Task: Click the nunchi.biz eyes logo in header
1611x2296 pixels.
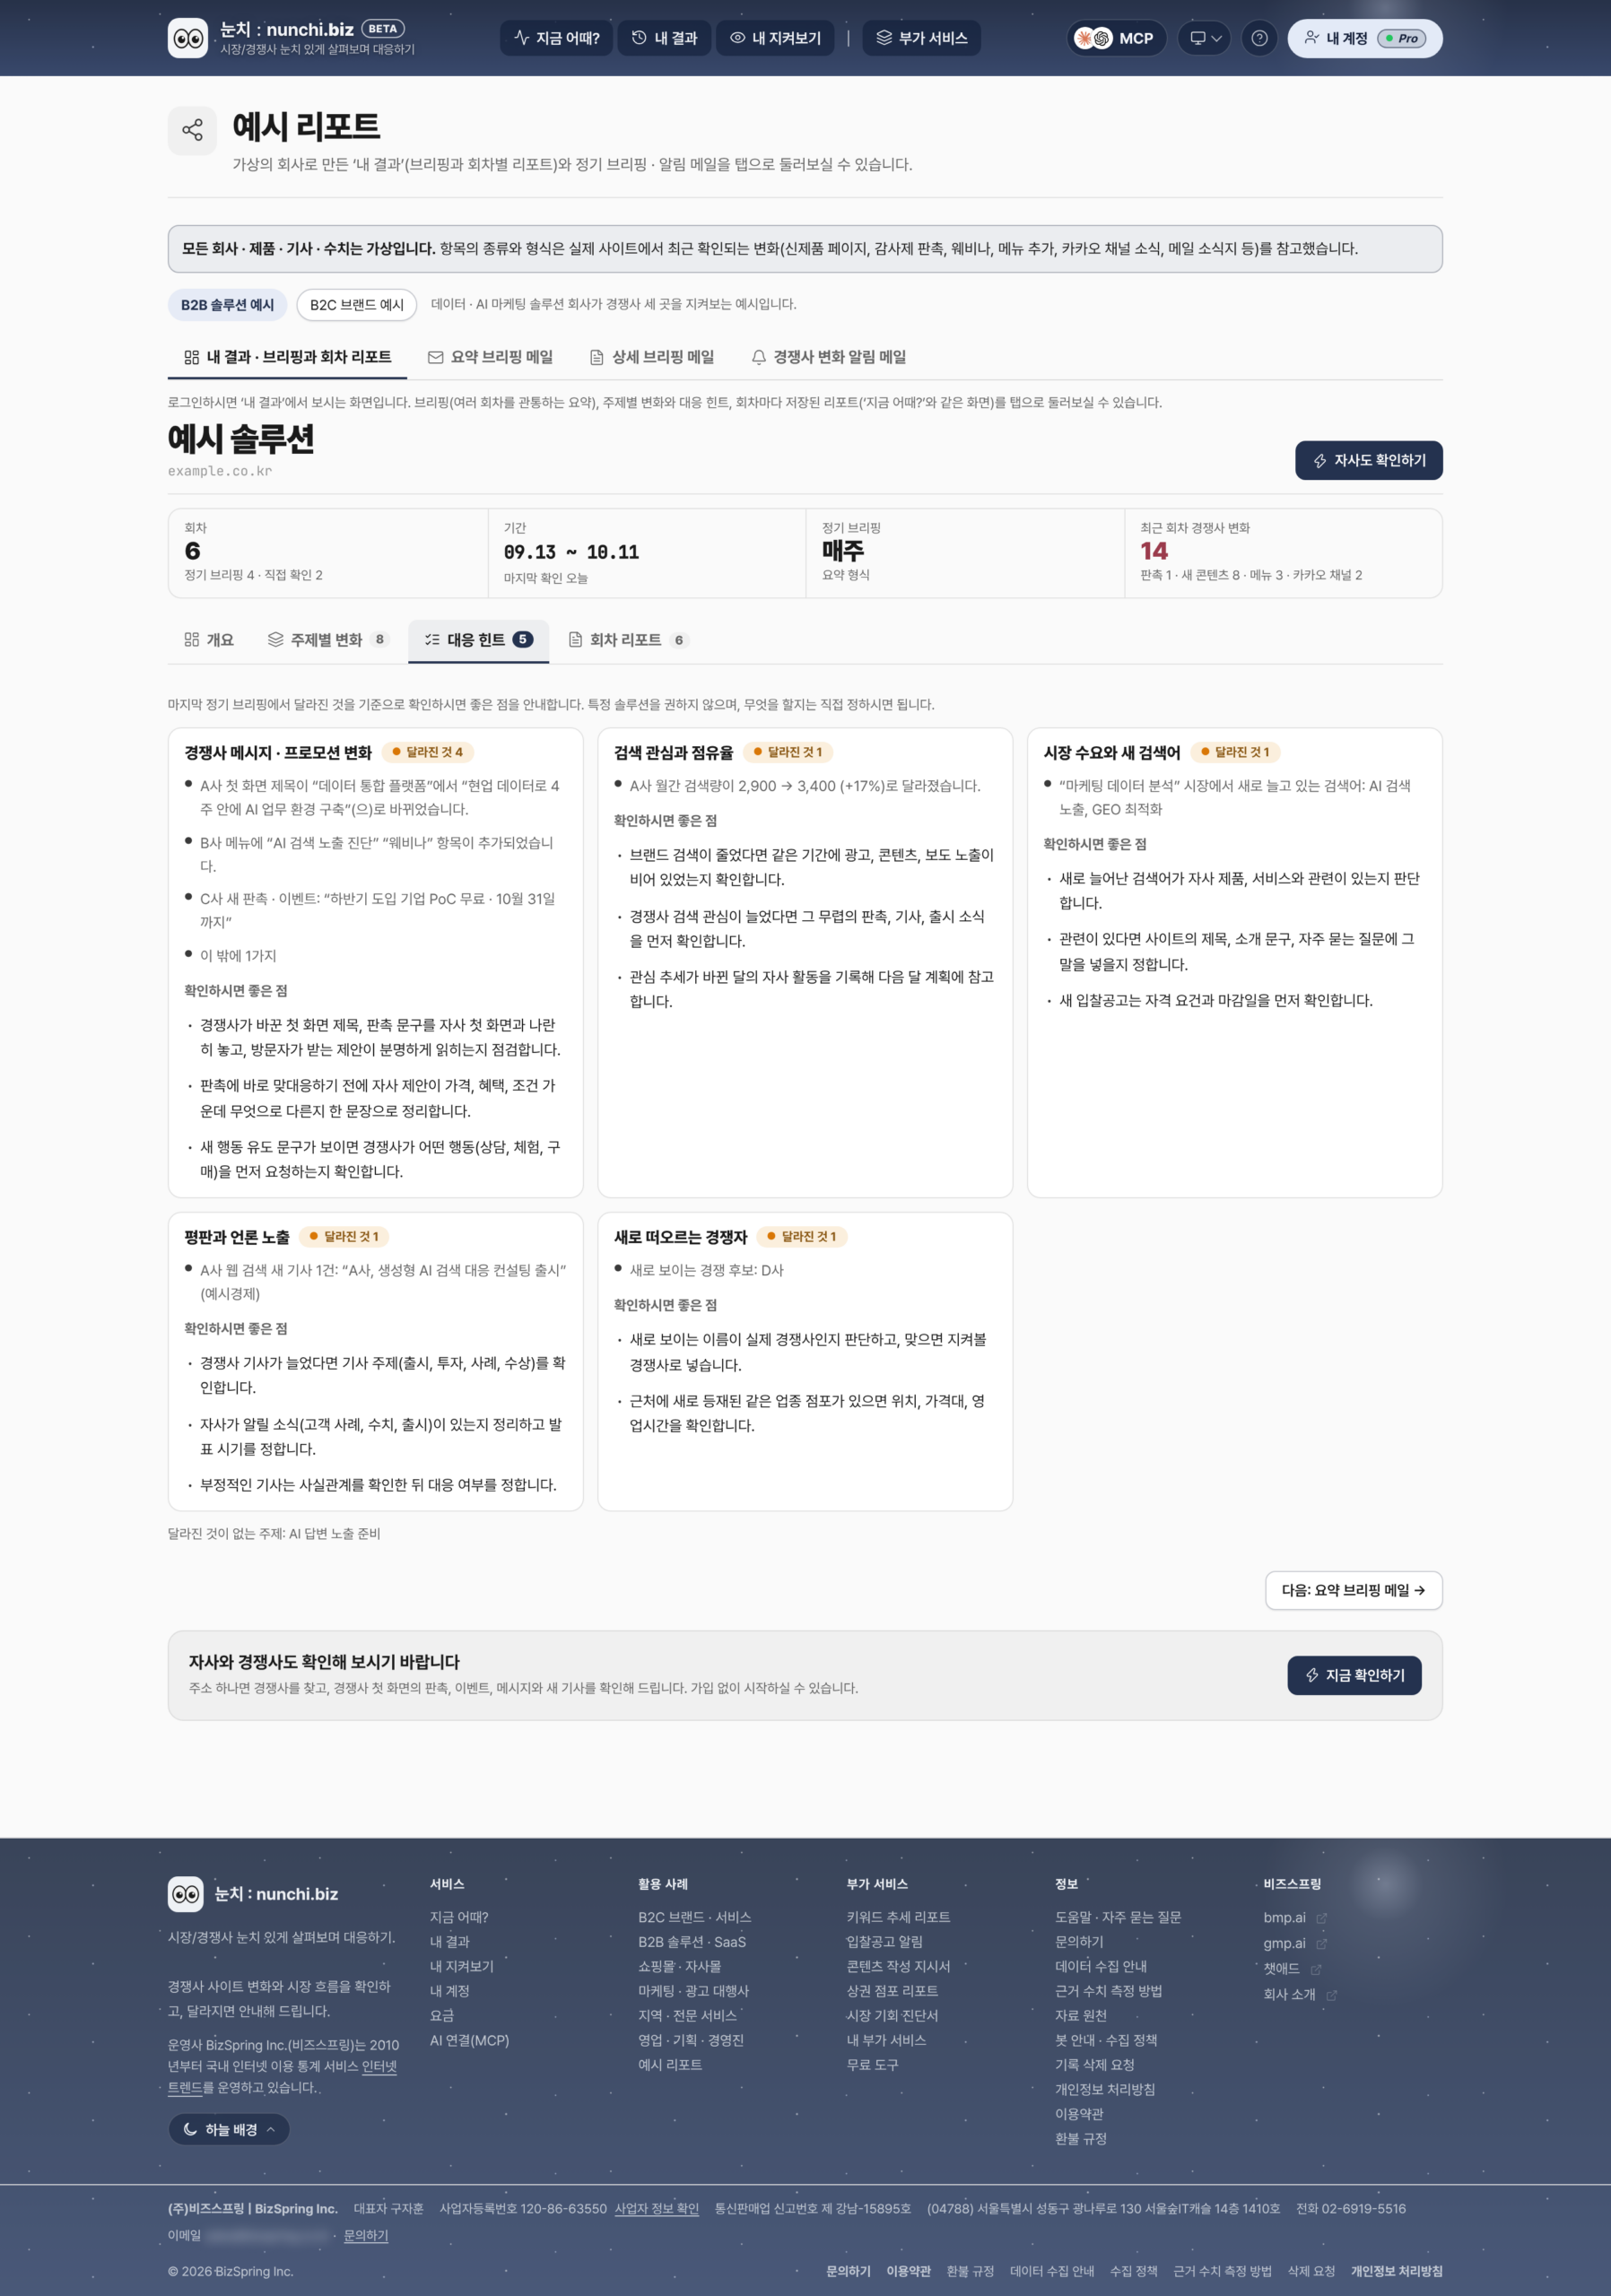Action: point(187,38)
